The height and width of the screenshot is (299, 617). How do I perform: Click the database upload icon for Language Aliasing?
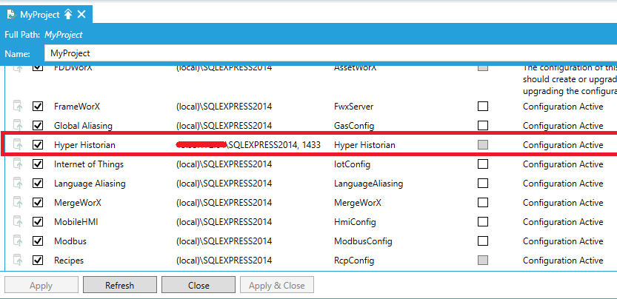point(18,184)
